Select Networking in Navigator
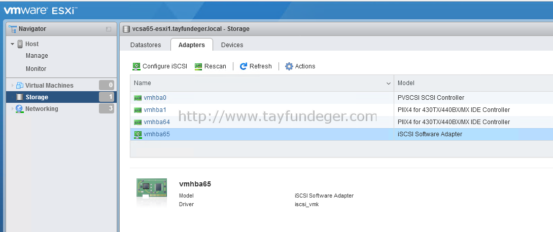Viewport: 553px width, 232px height. (42, 109)
